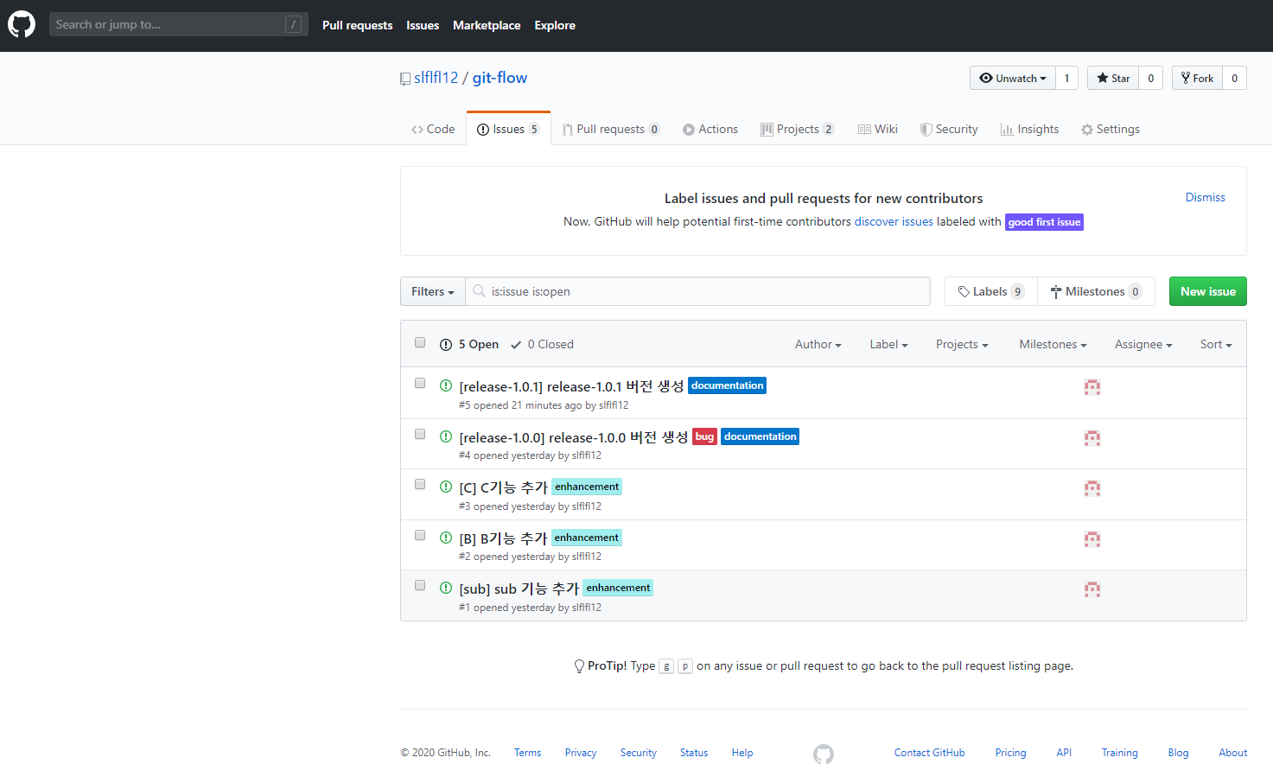Open the Filters dropdown

(432, 291)
